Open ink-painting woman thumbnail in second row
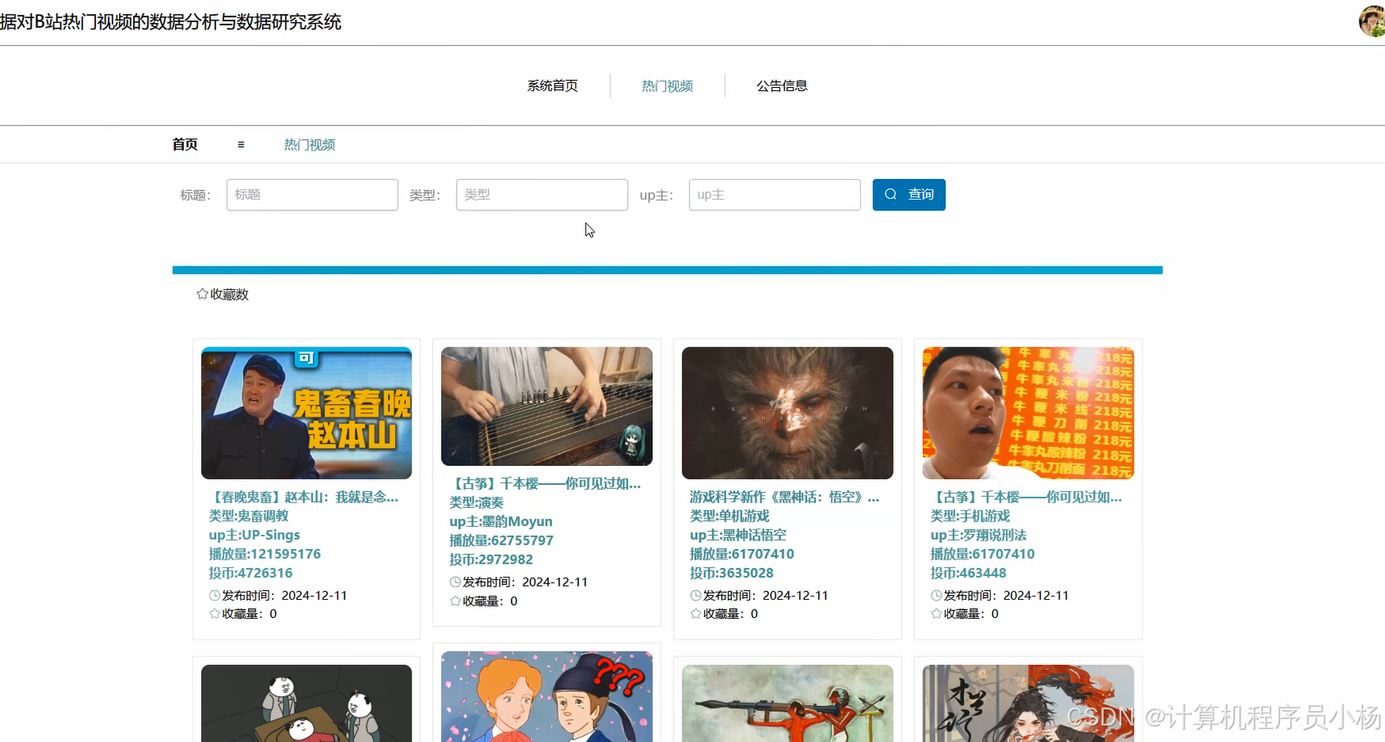Image resolution: width=1385 pixels, height=742 pixels. (1028, 703)
